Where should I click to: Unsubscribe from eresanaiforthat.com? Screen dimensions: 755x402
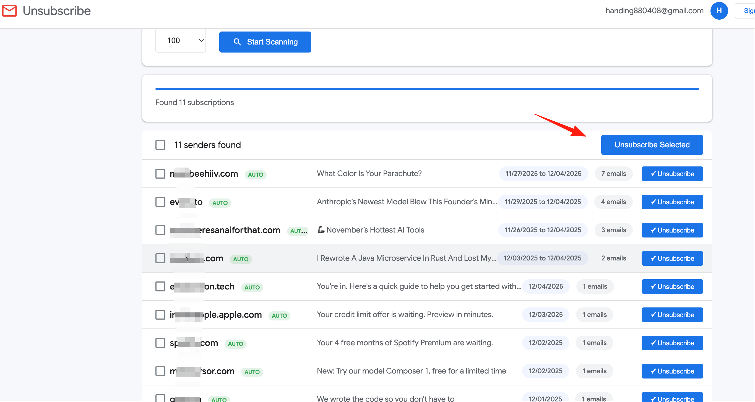672,230
